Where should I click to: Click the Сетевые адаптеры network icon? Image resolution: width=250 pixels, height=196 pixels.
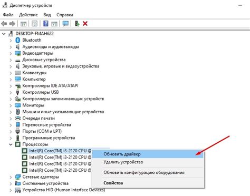click(18, 177)
